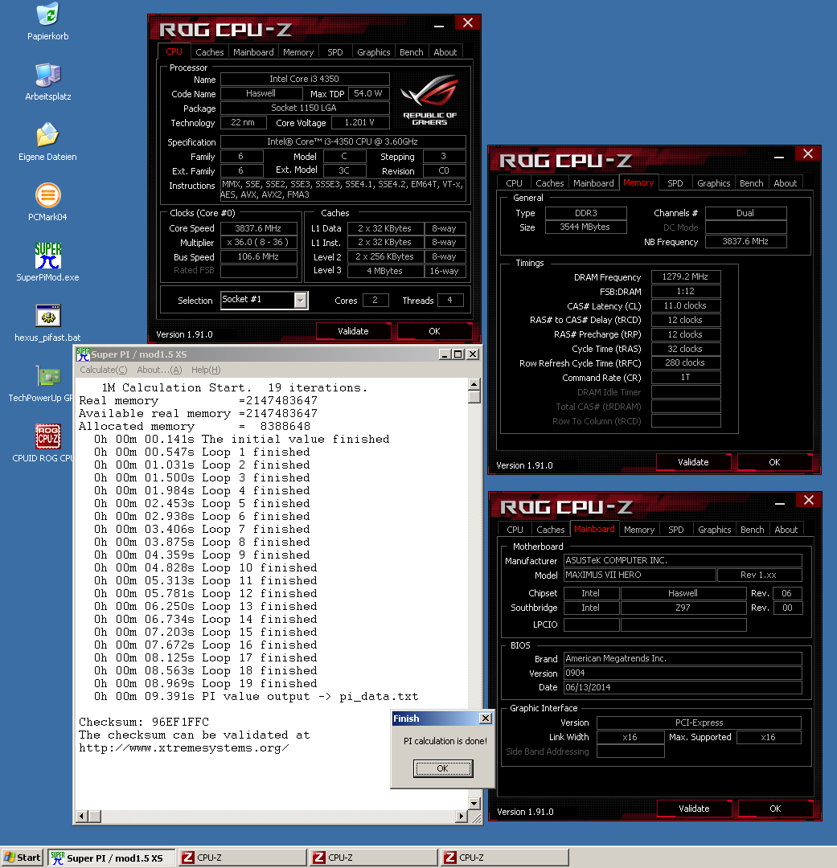Switch to SPD tab in Memory window
Screen dimensions: 837x868
(x=675, y=183)
